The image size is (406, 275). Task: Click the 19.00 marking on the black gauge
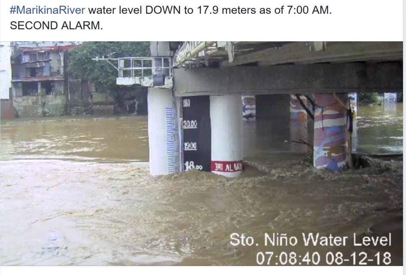coord(190,146)
